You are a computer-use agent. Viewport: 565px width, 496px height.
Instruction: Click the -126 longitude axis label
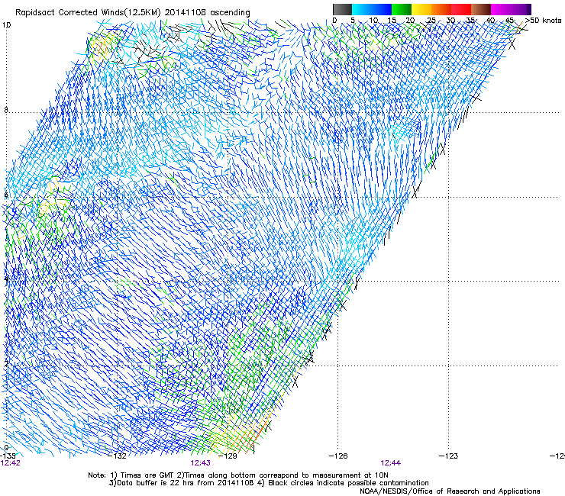(x=338, y=456)
